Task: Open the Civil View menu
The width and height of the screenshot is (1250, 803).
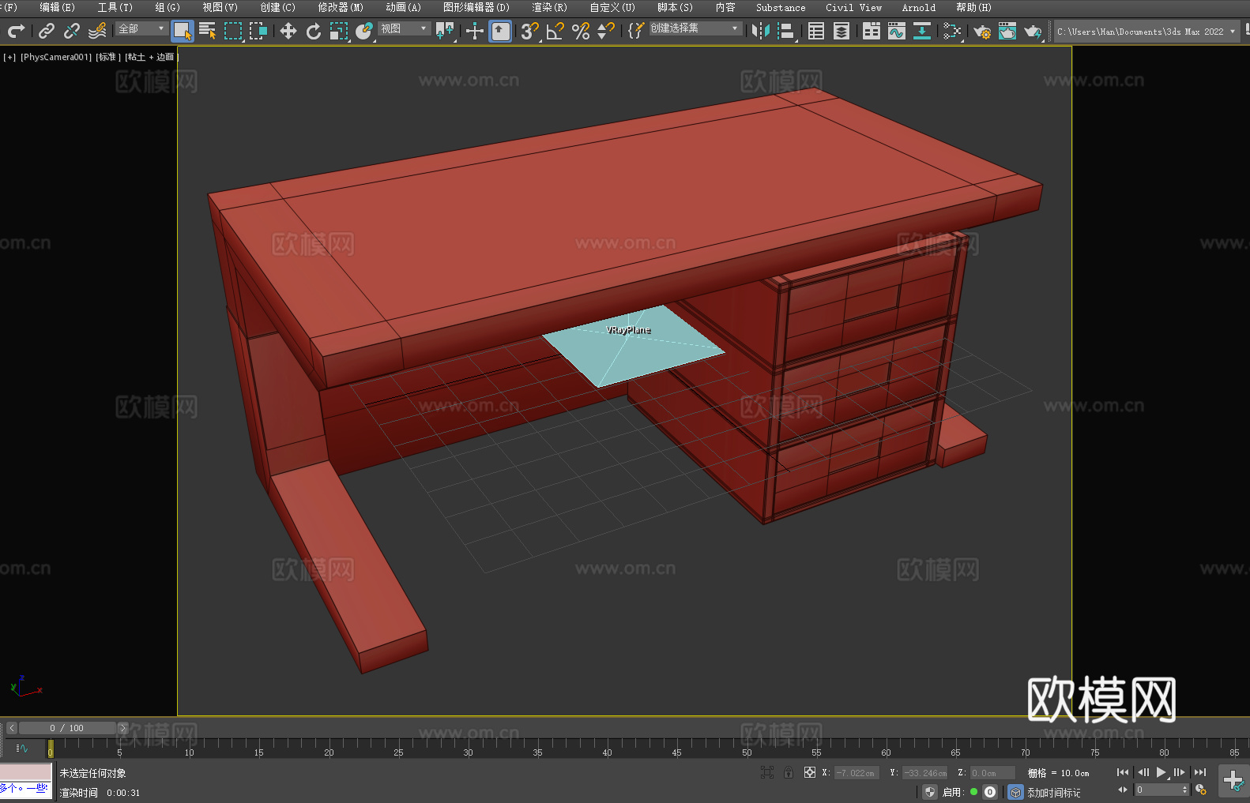Action: (x=854, y=7)
